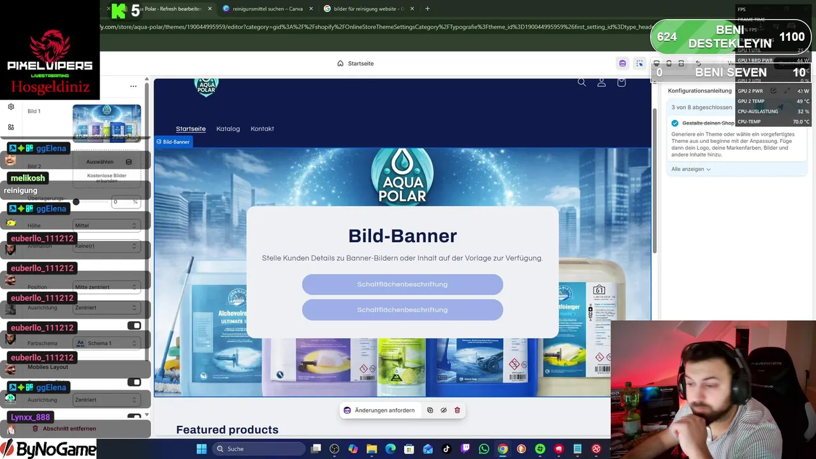Screen dimensions: 816x459
Task: Open the Animation dropdown set to Keine(r)
Action: pos(106,246)
